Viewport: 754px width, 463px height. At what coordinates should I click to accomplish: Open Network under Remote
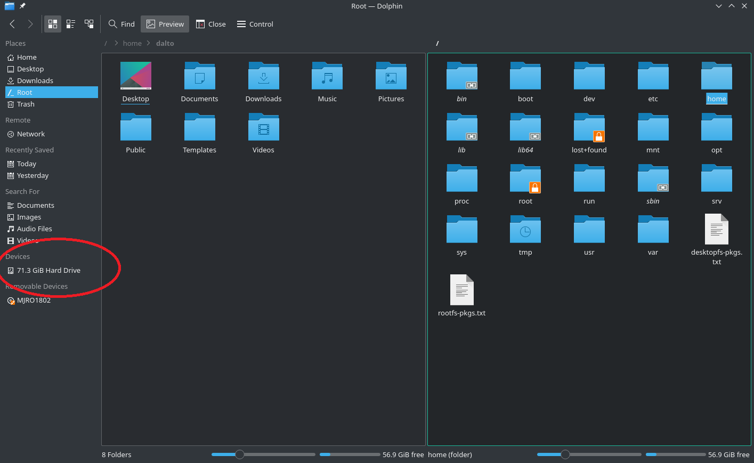pyautogui.click(x=52, y=134)
